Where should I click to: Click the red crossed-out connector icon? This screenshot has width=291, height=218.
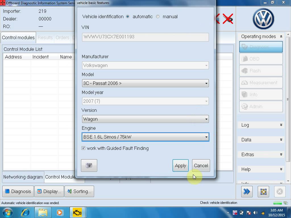coord(228,19)
